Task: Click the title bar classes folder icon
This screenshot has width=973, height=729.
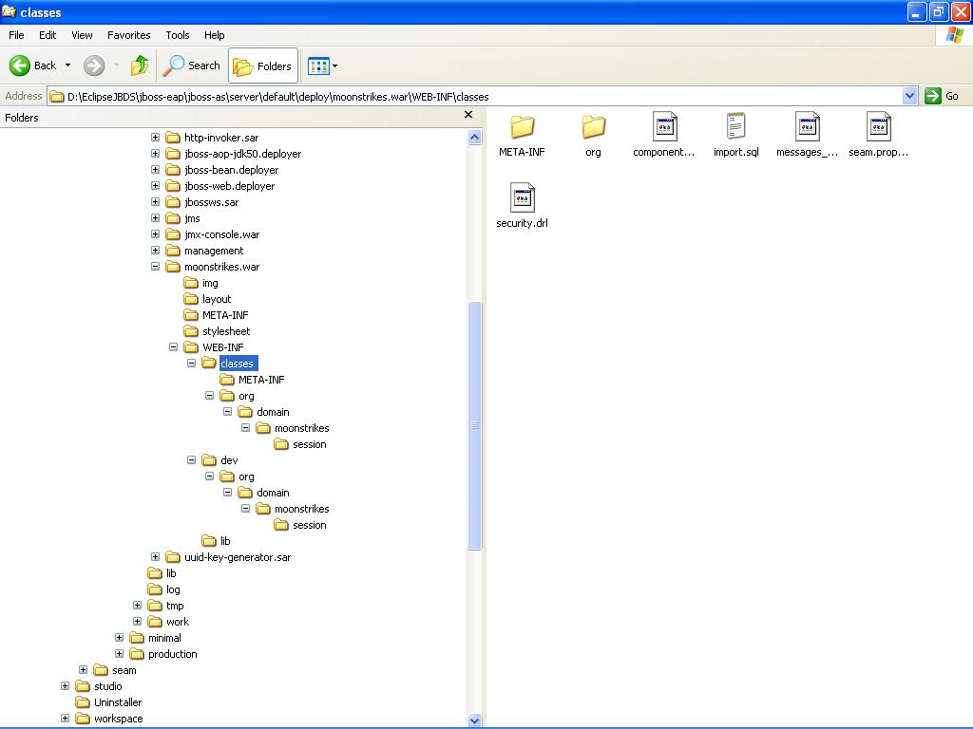Action: click(x=9, y=11)
